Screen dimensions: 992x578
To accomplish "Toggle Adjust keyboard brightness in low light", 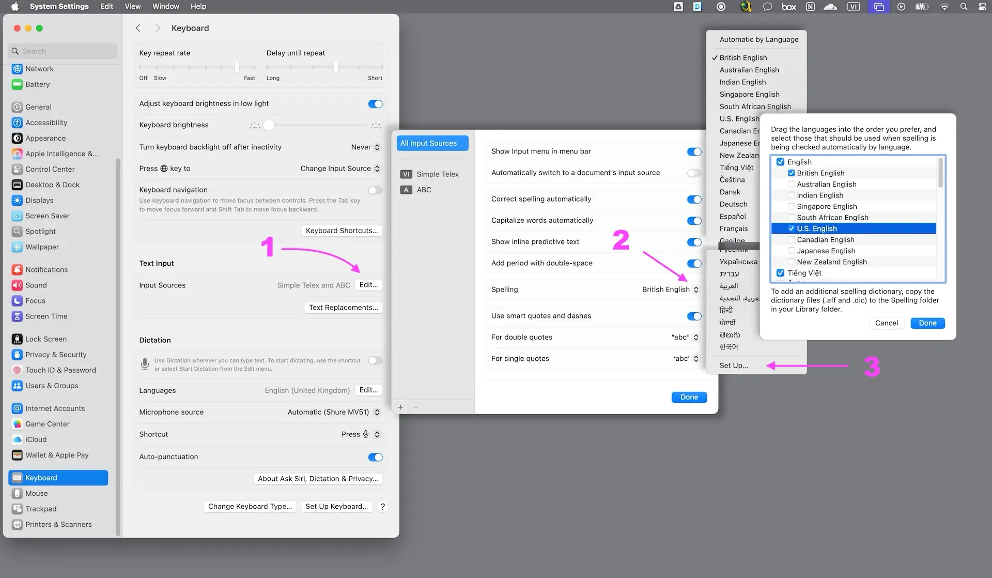I will 375,104.
